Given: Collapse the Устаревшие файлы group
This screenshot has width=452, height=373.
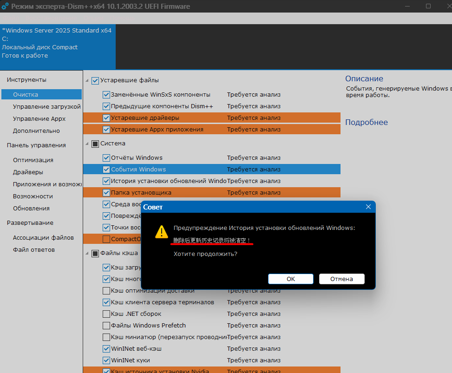Looking at the screenshot, I should (x=87, y=81).
